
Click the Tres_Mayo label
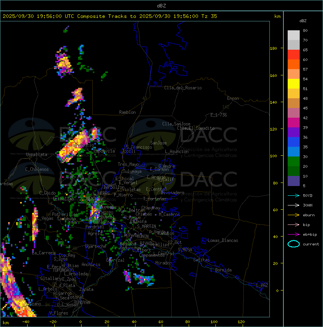click(x=128, y=164)
